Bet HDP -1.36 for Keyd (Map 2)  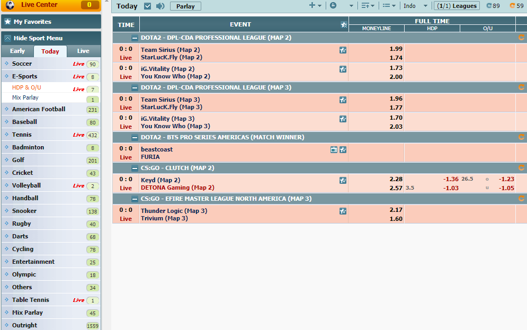pyautogui.click(x=451, y=180)
